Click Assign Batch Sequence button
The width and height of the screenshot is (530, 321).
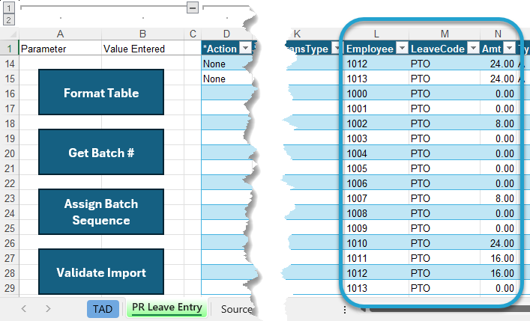[101, 212]
